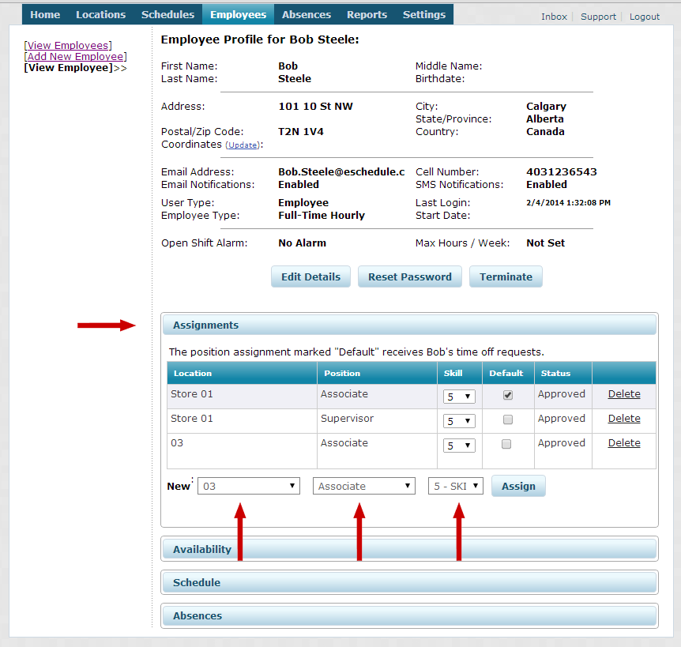Check Default for the 03 Associate row
The height and width of the screenshot is (647, 681).
click(x=508, y=444)
